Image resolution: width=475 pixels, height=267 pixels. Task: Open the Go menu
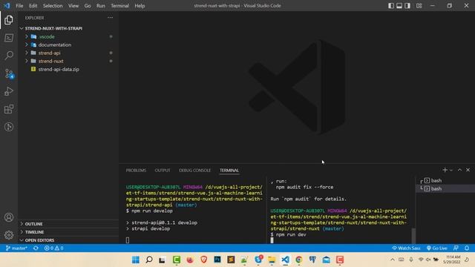tap(88, 5)
